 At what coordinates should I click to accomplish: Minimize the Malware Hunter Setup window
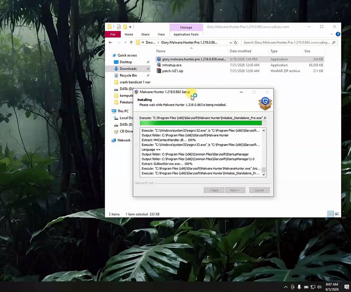point(241,92)
